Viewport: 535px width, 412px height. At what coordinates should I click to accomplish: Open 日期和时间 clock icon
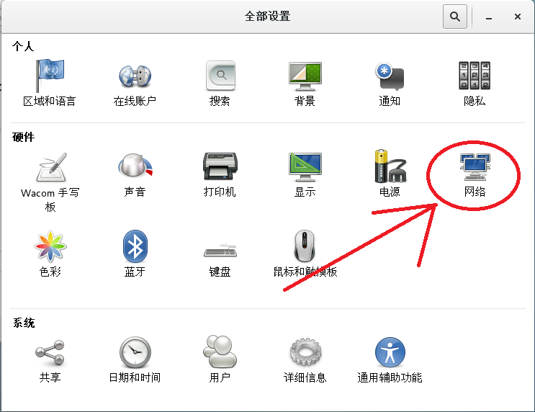coord(135,352)
